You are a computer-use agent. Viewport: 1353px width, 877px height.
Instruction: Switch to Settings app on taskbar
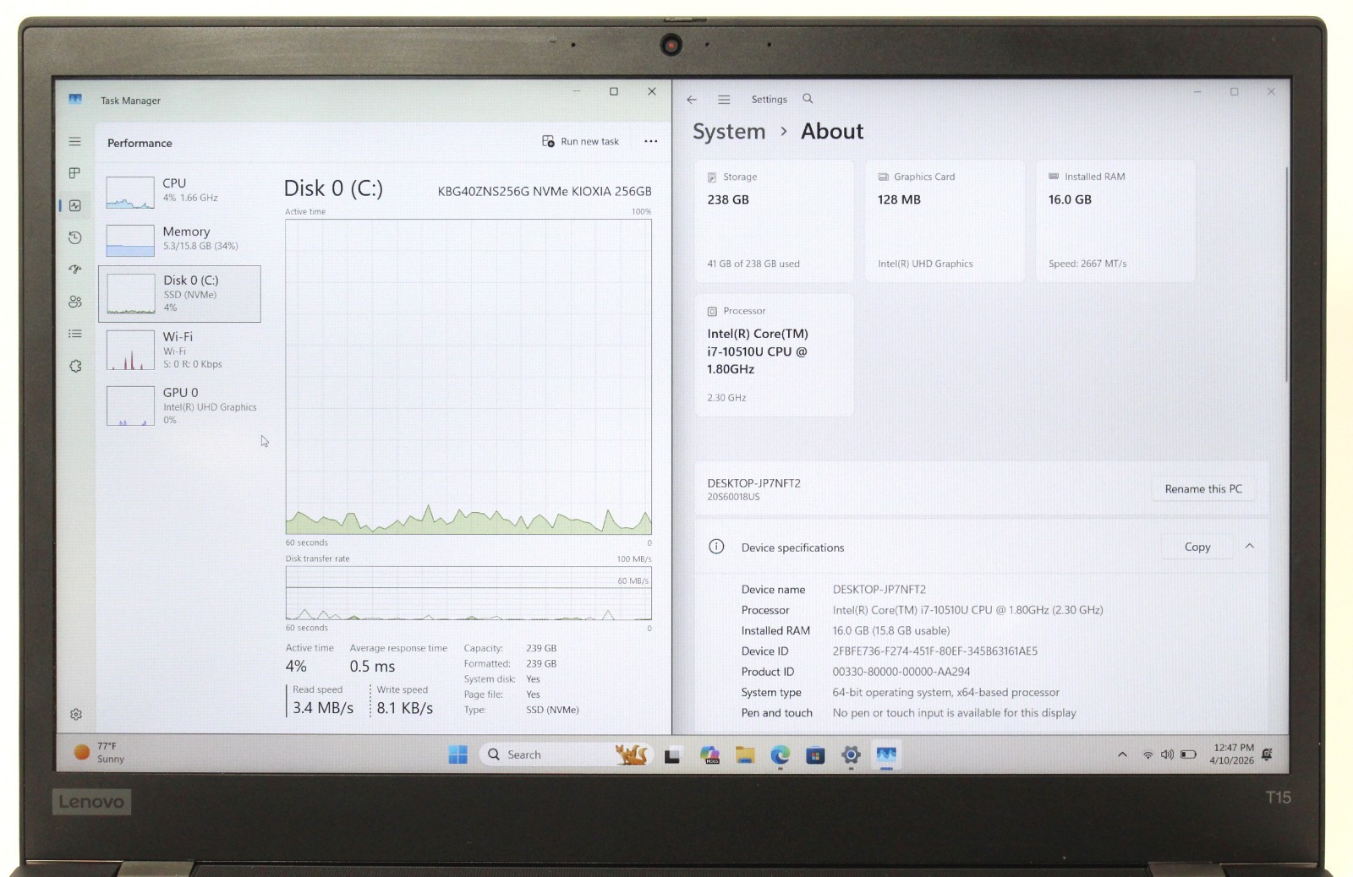[x=851, y=756]
